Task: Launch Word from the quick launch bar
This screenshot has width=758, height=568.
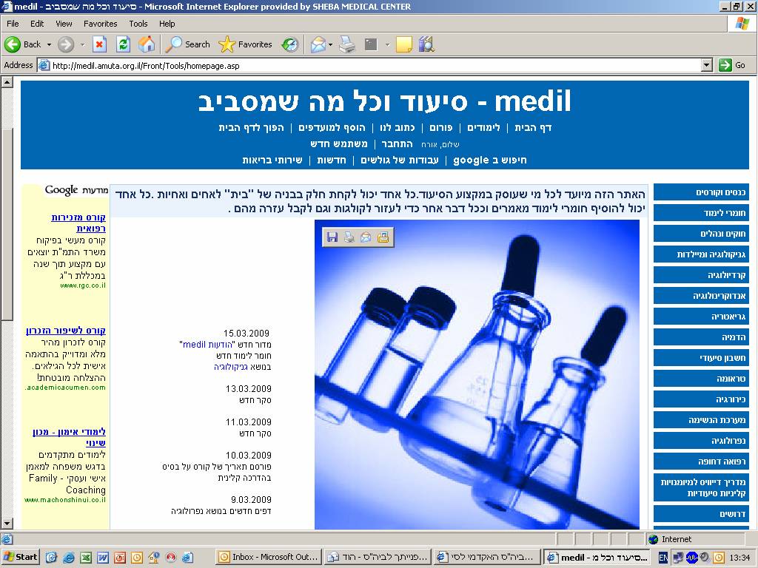Action: point(102,558)
